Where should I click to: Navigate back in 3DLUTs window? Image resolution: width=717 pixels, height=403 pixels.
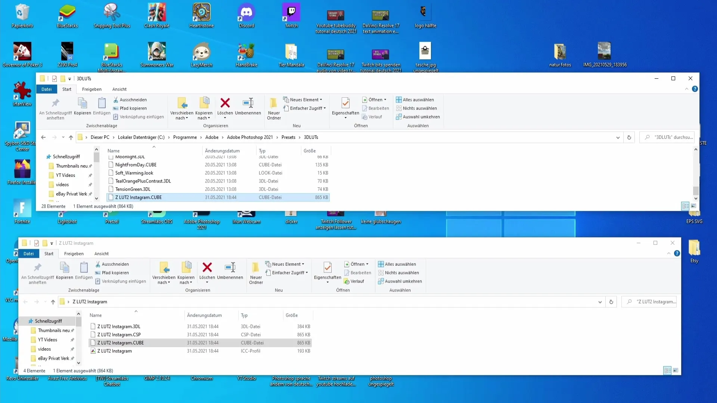(x=43, y=137)
